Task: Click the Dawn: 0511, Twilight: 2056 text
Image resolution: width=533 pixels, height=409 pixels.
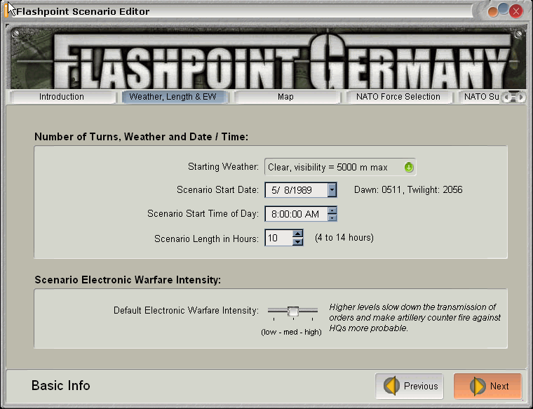Action: 408,189
